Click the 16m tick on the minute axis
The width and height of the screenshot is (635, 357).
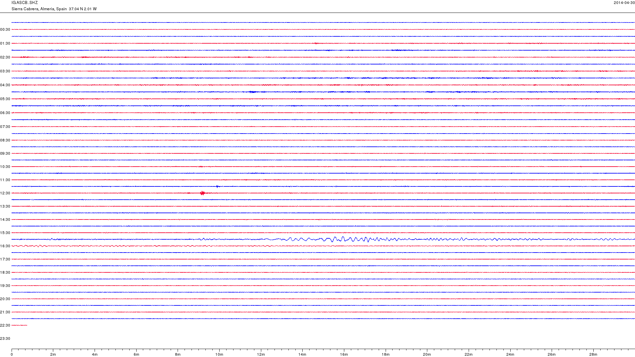[344, 354]
